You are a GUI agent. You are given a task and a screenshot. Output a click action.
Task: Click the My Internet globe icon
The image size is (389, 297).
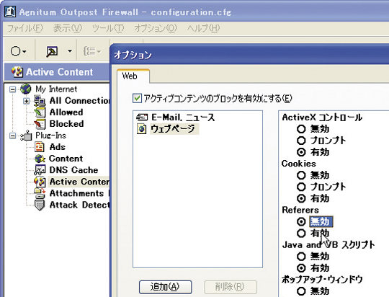[x=25, y=89]
